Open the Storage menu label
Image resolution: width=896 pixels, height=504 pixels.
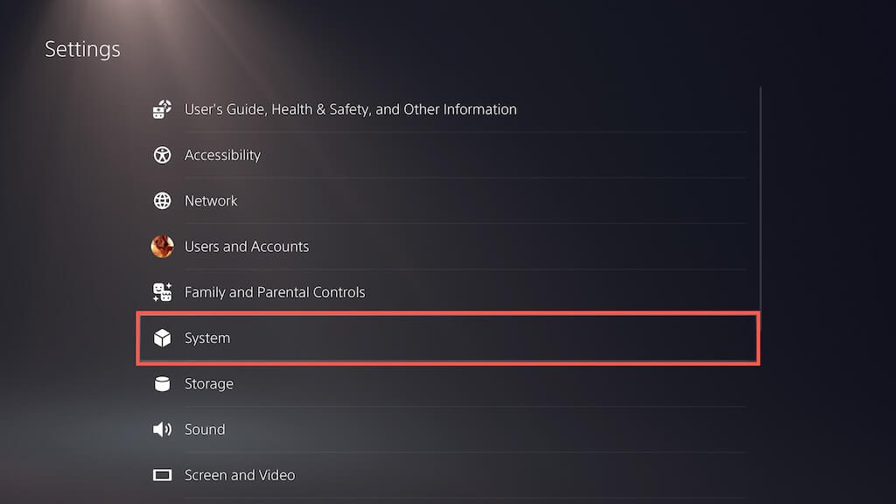(x=208, y=383)
